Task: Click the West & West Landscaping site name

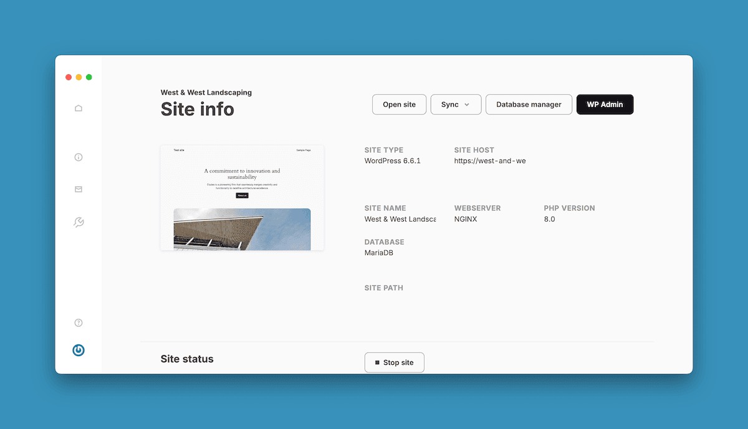Action: coord(206,92)
